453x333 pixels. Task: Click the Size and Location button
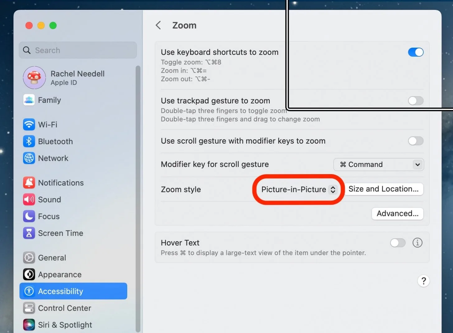383,189
